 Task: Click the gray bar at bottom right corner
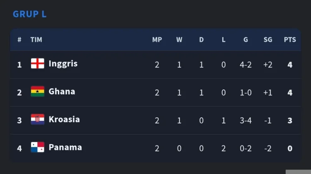click(298, 172)
